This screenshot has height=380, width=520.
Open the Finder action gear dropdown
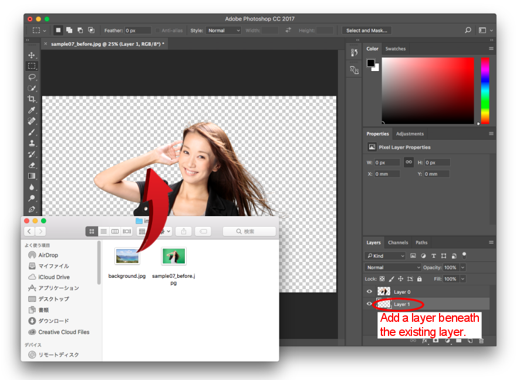[165, 231]
